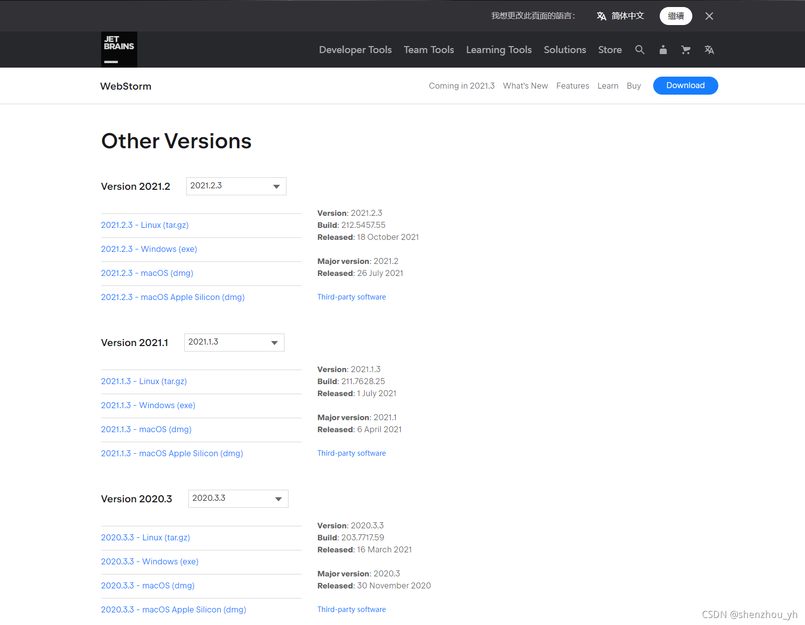This screenshot has width=805, height=625.
Task: Click the Released: 18 October 2021 text
Action: coord(368,237)
